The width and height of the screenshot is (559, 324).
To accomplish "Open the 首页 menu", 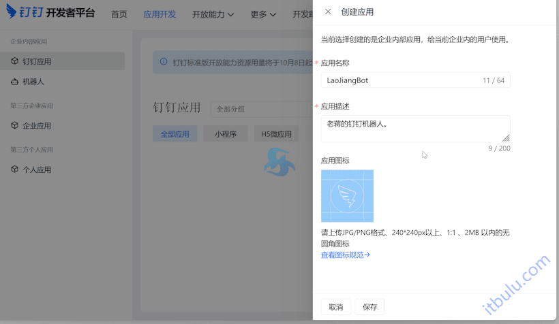I will [119, 14].
